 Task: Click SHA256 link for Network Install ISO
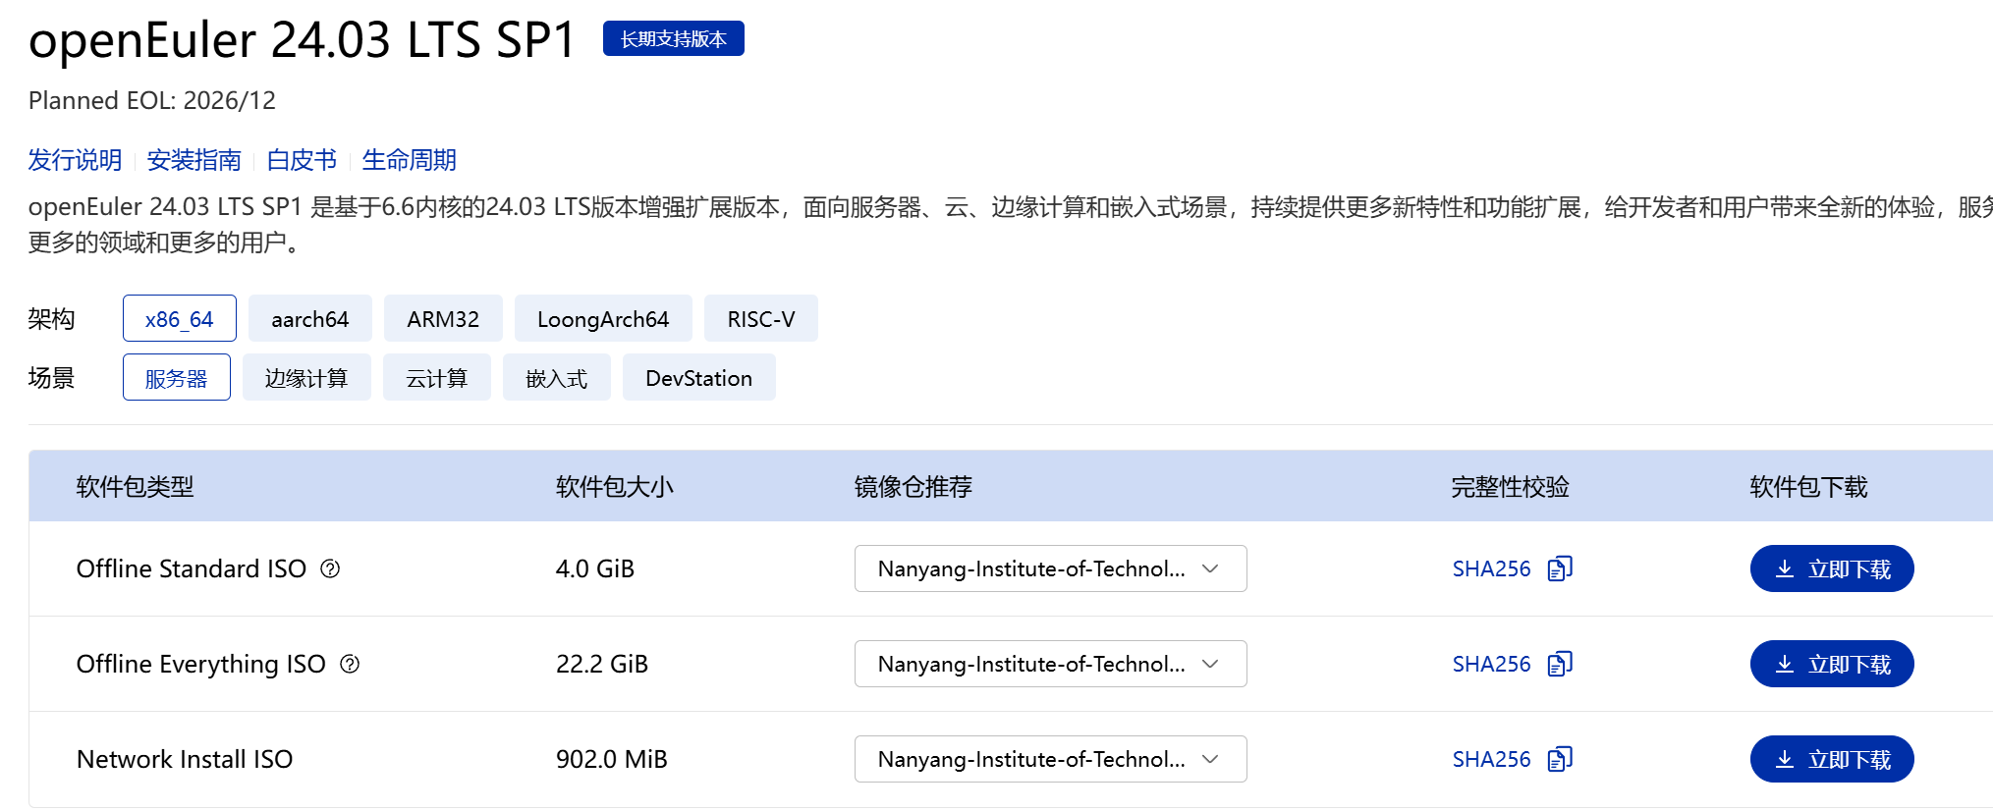click(1491, 759)
